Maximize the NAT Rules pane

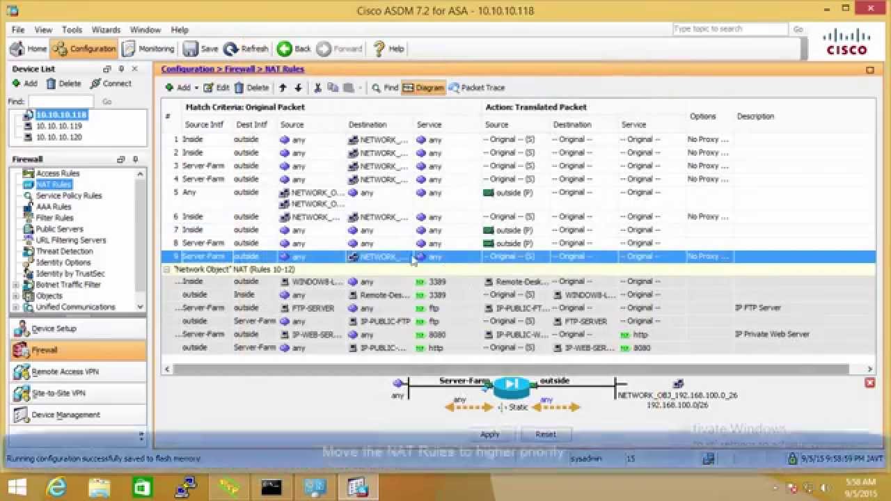point(869,70)
